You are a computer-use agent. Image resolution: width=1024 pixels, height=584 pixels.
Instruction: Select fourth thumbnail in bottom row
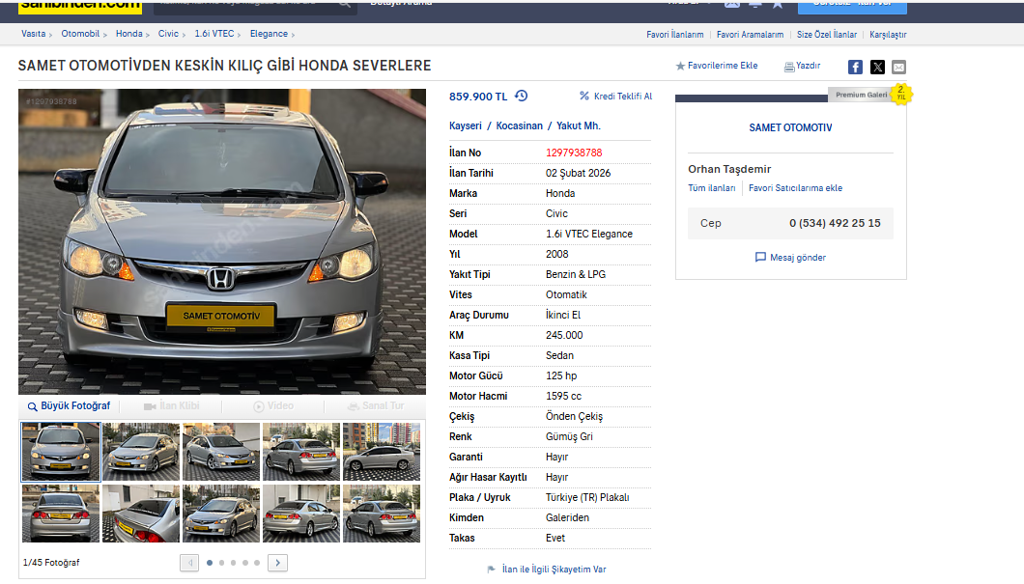coord(301,514)
